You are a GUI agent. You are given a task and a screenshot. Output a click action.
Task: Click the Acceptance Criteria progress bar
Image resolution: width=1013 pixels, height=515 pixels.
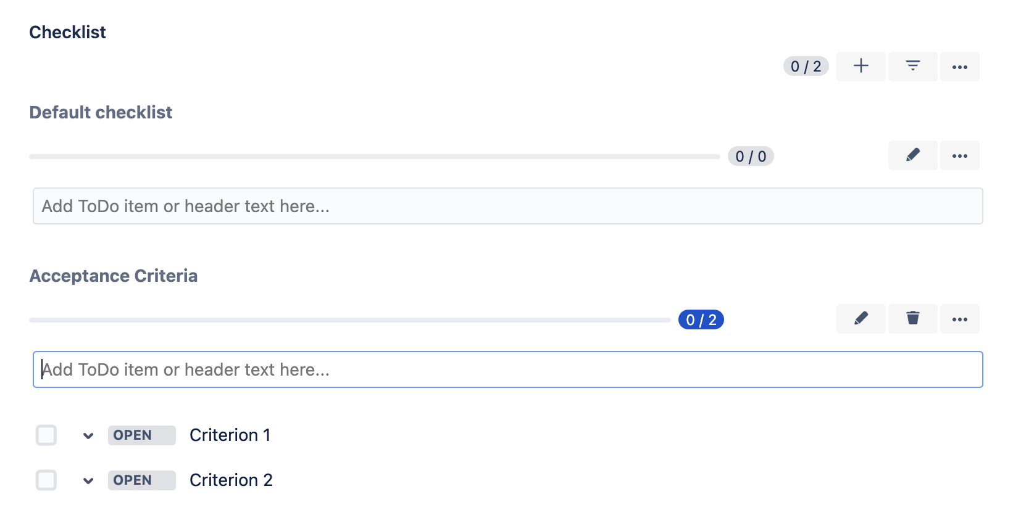click(x=350, y=319)
